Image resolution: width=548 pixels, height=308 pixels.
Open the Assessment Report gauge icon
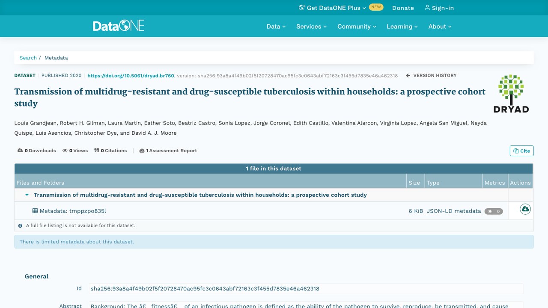(x=142, y=151)
